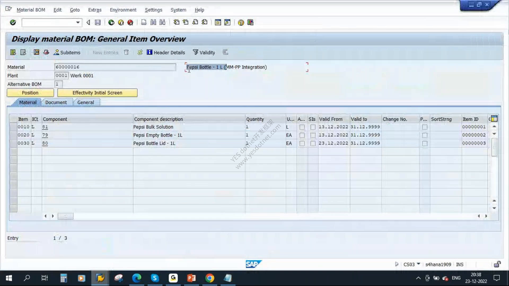The height and width of the screenshot is (286, 509).
Task: Open Chrome from the taskbar
Action: (209, 278)
